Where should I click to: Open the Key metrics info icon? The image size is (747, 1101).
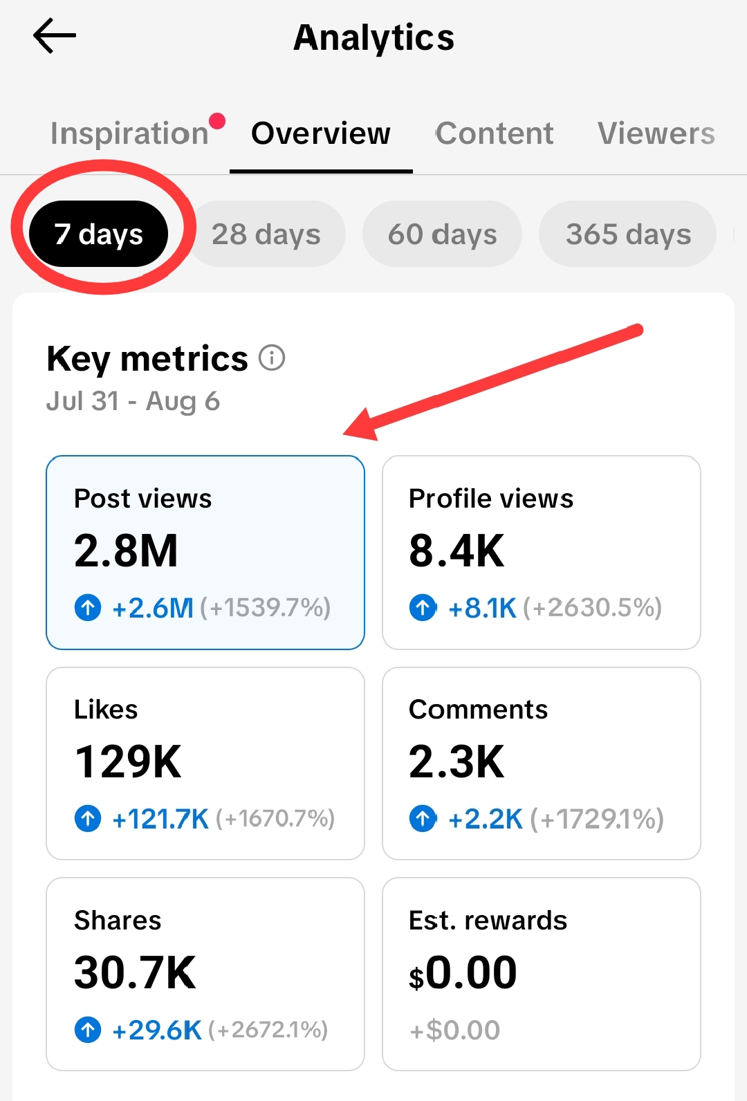[x=272, y=358]
